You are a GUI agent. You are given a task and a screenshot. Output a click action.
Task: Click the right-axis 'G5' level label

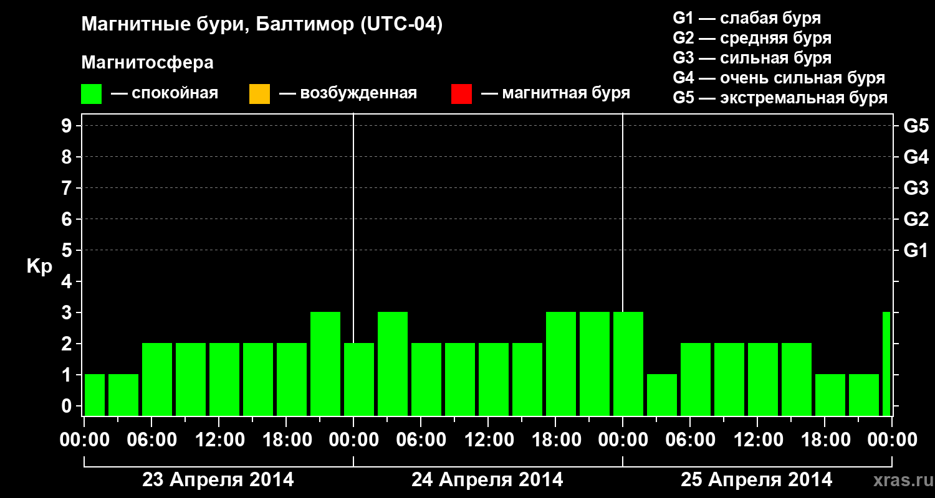pyautogui.click(x=916, y=126)
